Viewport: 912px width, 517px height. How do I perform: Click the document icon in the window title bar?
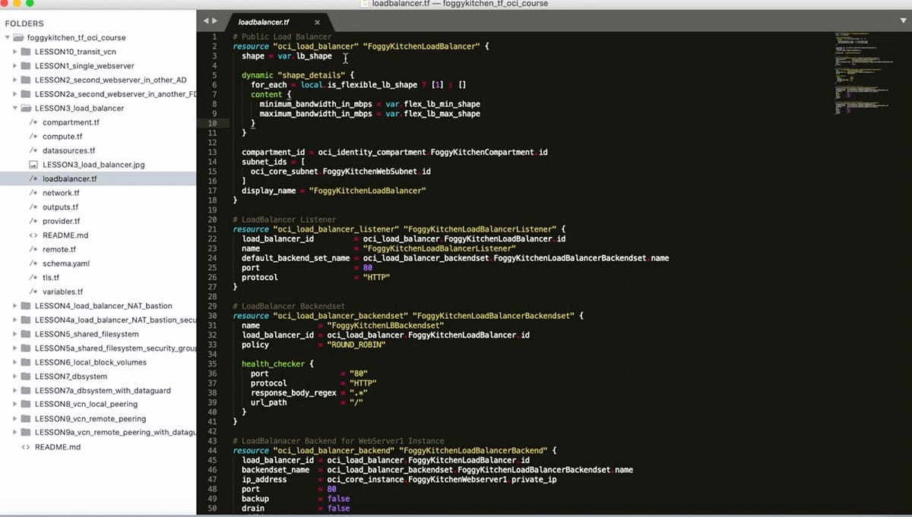[363, 4]
